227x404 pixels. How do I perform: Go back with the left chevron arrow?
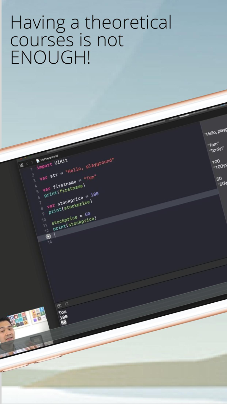pyautogui.click(x=27, y=163)
